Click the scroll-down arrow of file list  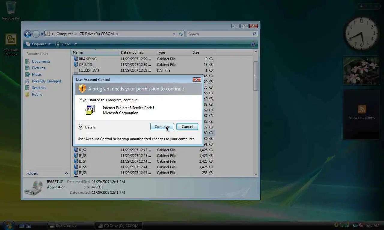[x=256, y=174]
